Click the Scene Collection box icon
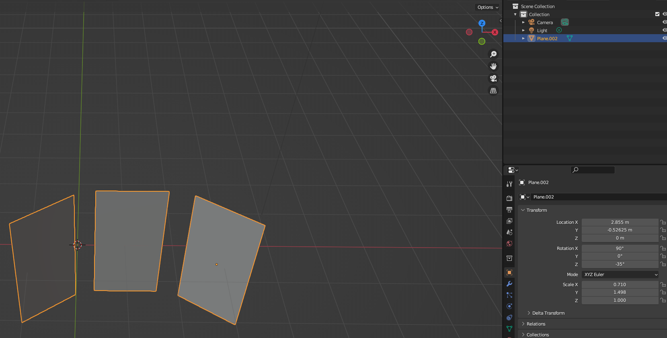Image resolution: width=667 pixels, height=338 pixels. 515,6
